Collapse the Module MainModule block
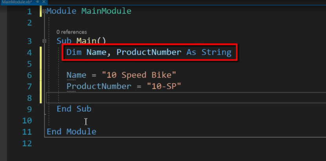This screenshot has height=161, width=326. (44, 11)
